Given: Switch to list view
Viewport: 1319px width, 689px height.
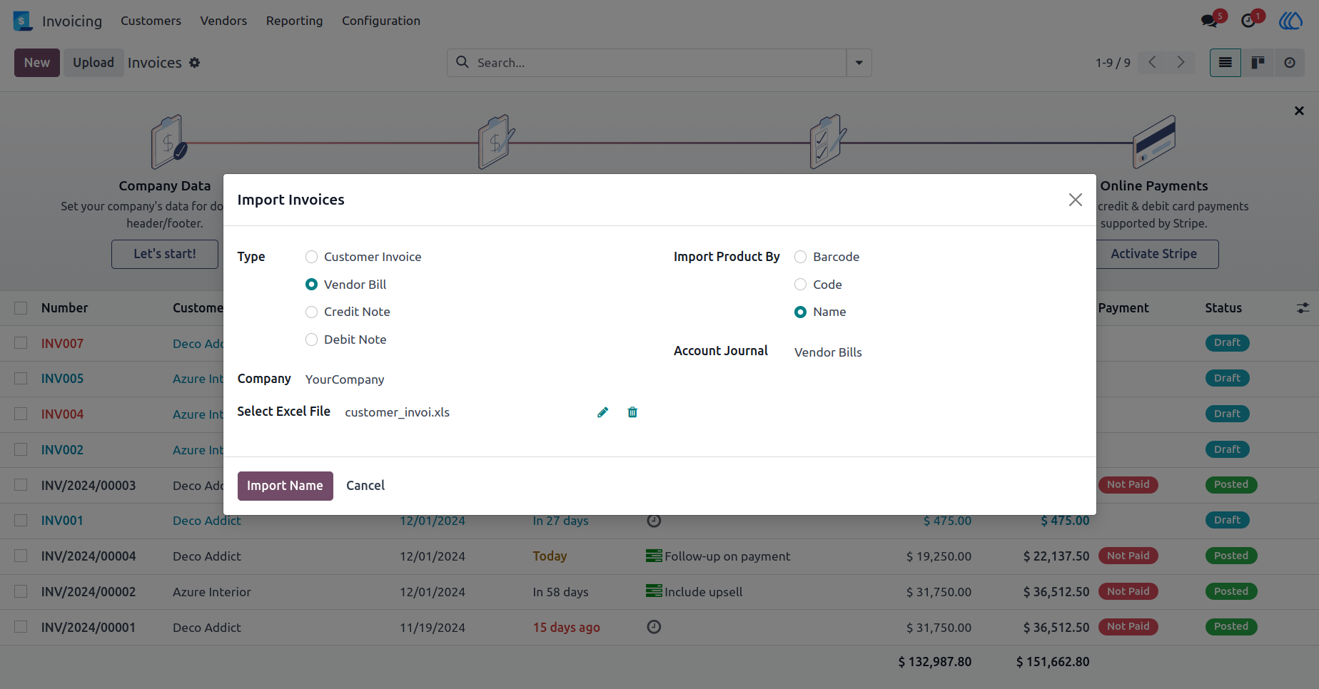Looking at the screenshot, I should [1225, 63].
